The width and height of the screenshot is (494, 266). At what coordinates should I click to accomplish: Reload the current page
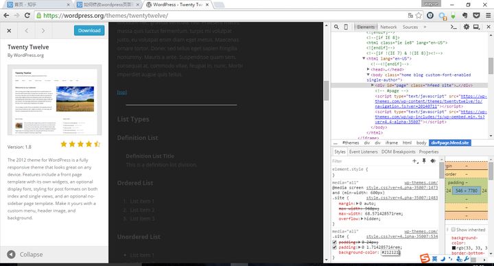(x=27, y=15)
